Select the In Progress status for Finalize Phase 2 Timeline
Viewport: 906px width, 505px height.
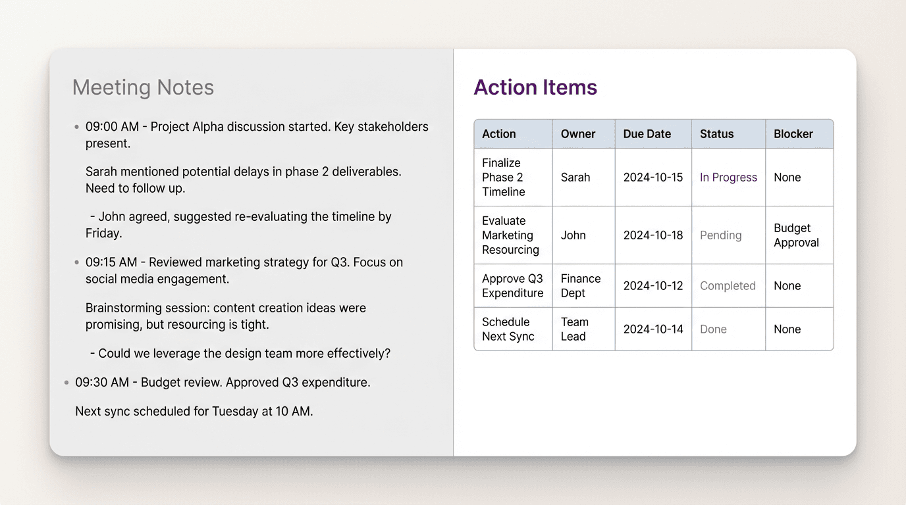pyautogui.click(x=728, y=177)
